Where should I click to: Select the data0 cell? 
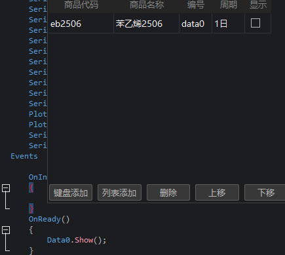pos(196,24)
